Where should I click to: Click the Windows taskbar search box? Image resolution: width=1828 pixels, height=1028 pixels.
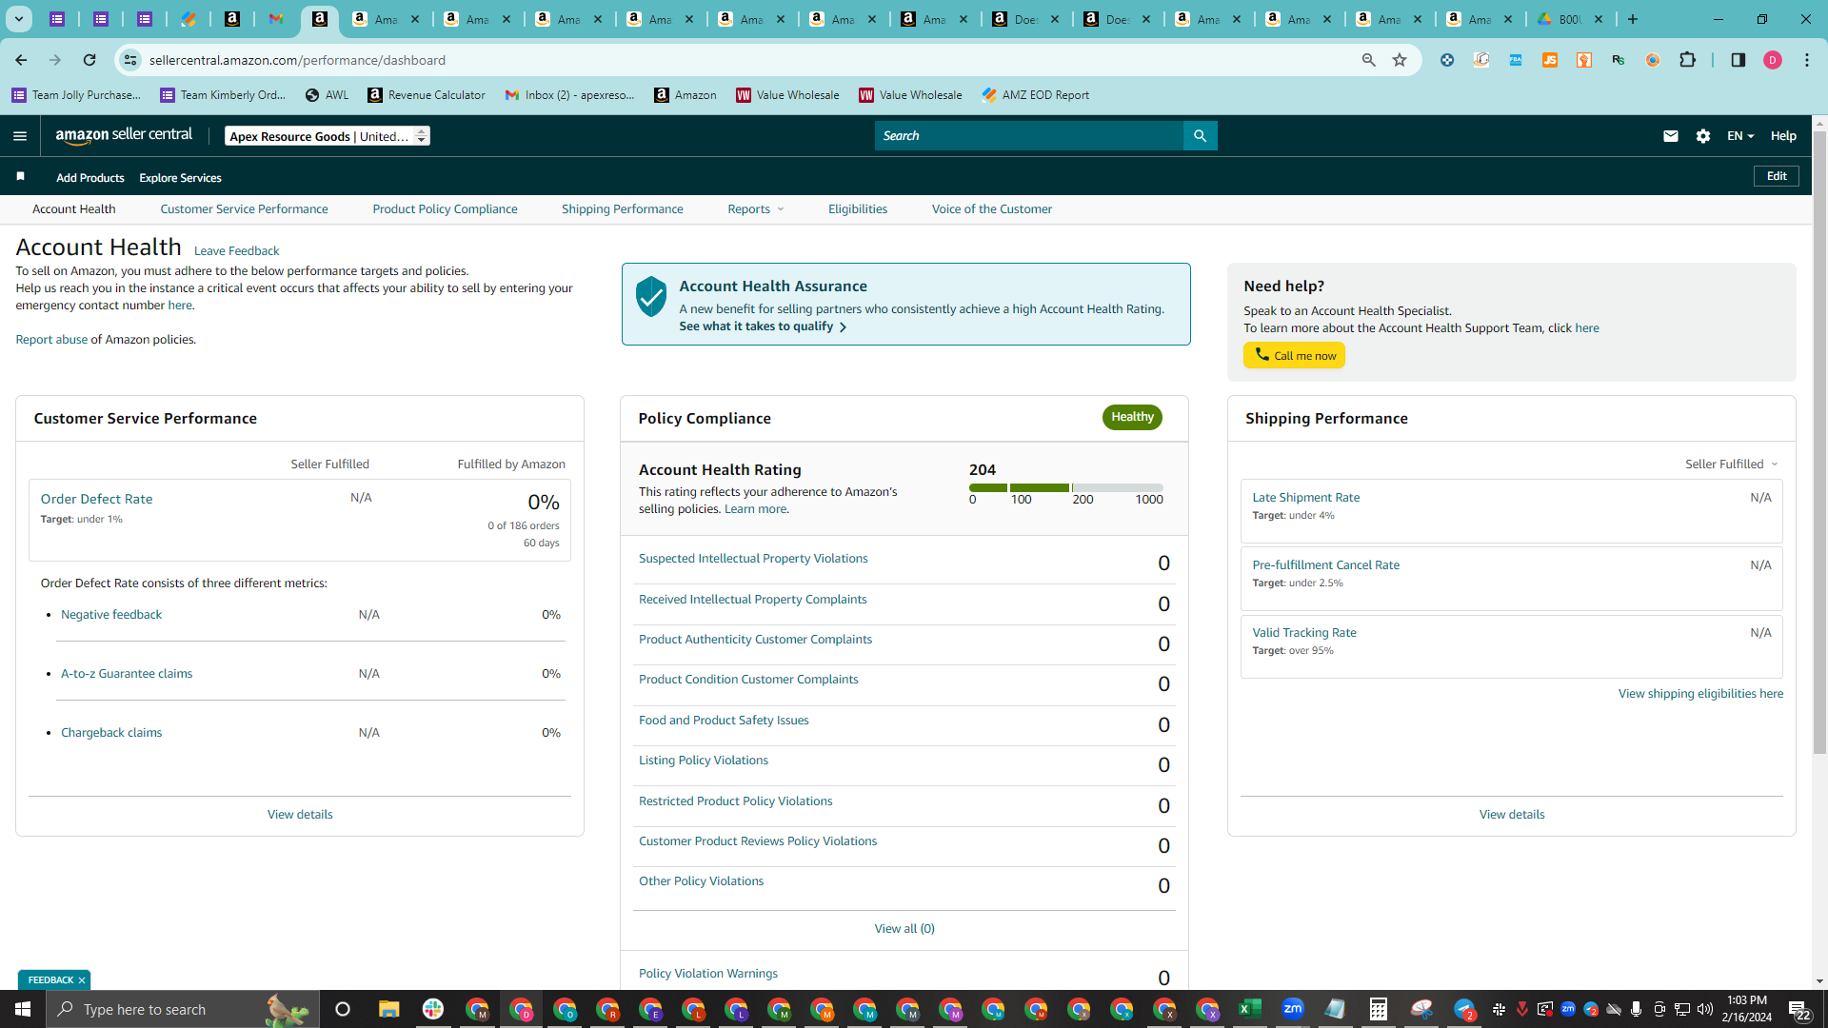coord(181,1009)
